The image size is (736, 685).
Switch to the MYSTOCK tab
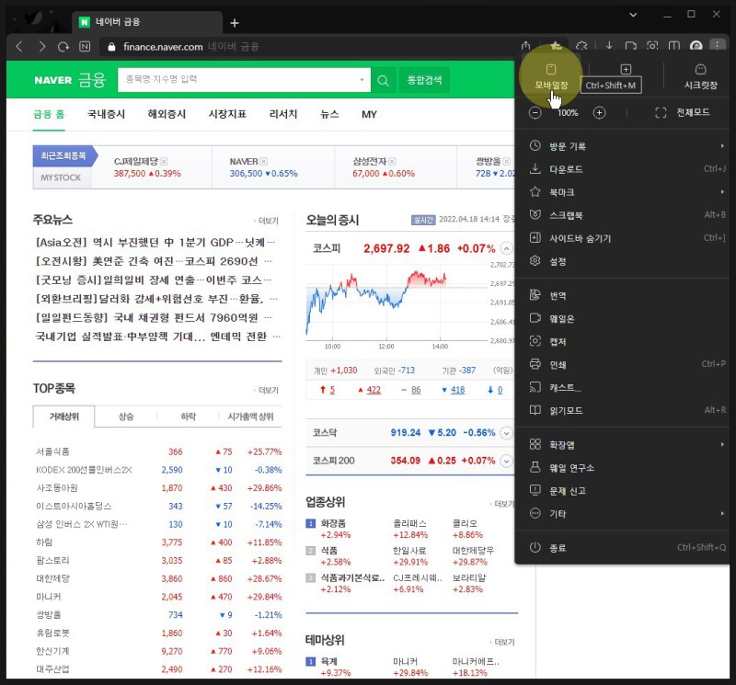click(x=61, y=177)
